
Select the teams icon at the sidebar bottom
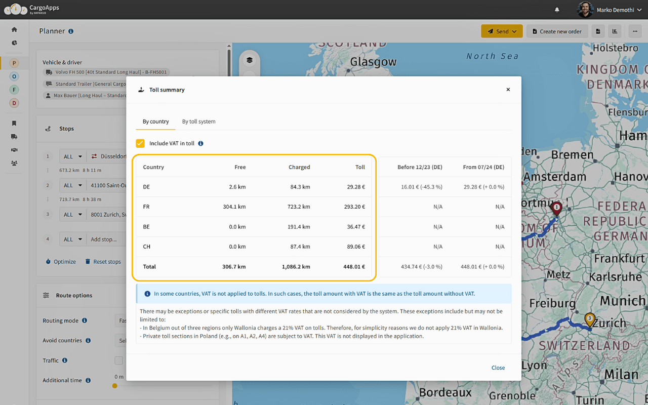(14, 162)
